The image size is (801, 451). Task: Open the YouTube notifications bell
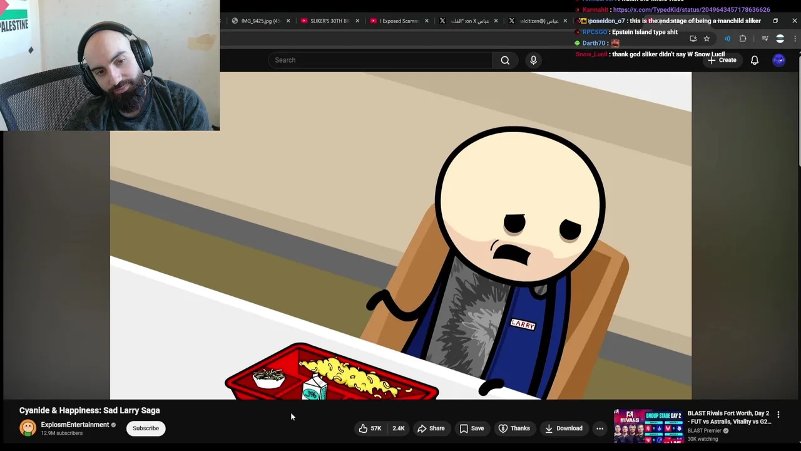coord(755,60)
